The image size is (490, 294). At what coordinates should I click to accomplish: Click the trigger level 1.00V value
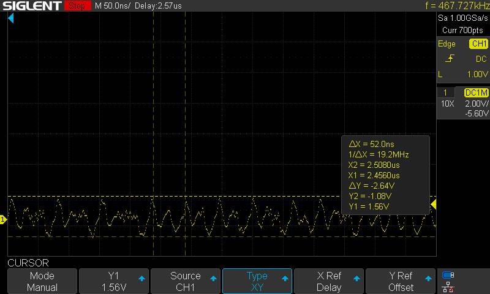(x=477, y=74)
